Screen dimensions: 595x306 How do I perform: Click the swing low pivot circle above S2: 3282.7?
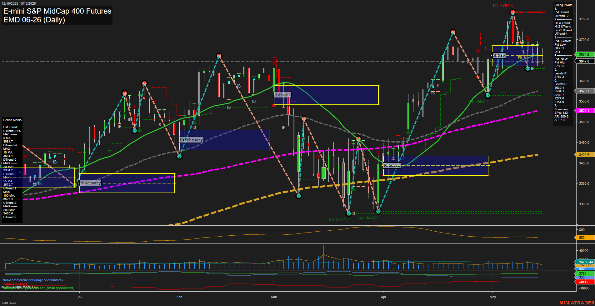378,212
